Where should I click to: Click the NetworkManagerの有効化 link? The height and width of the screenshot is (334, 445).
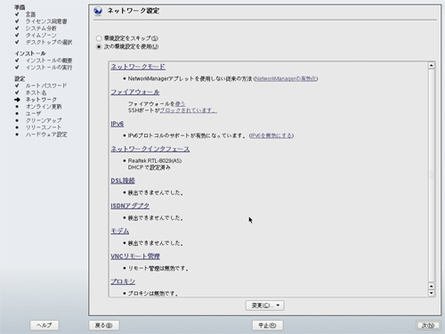(286, 78)
